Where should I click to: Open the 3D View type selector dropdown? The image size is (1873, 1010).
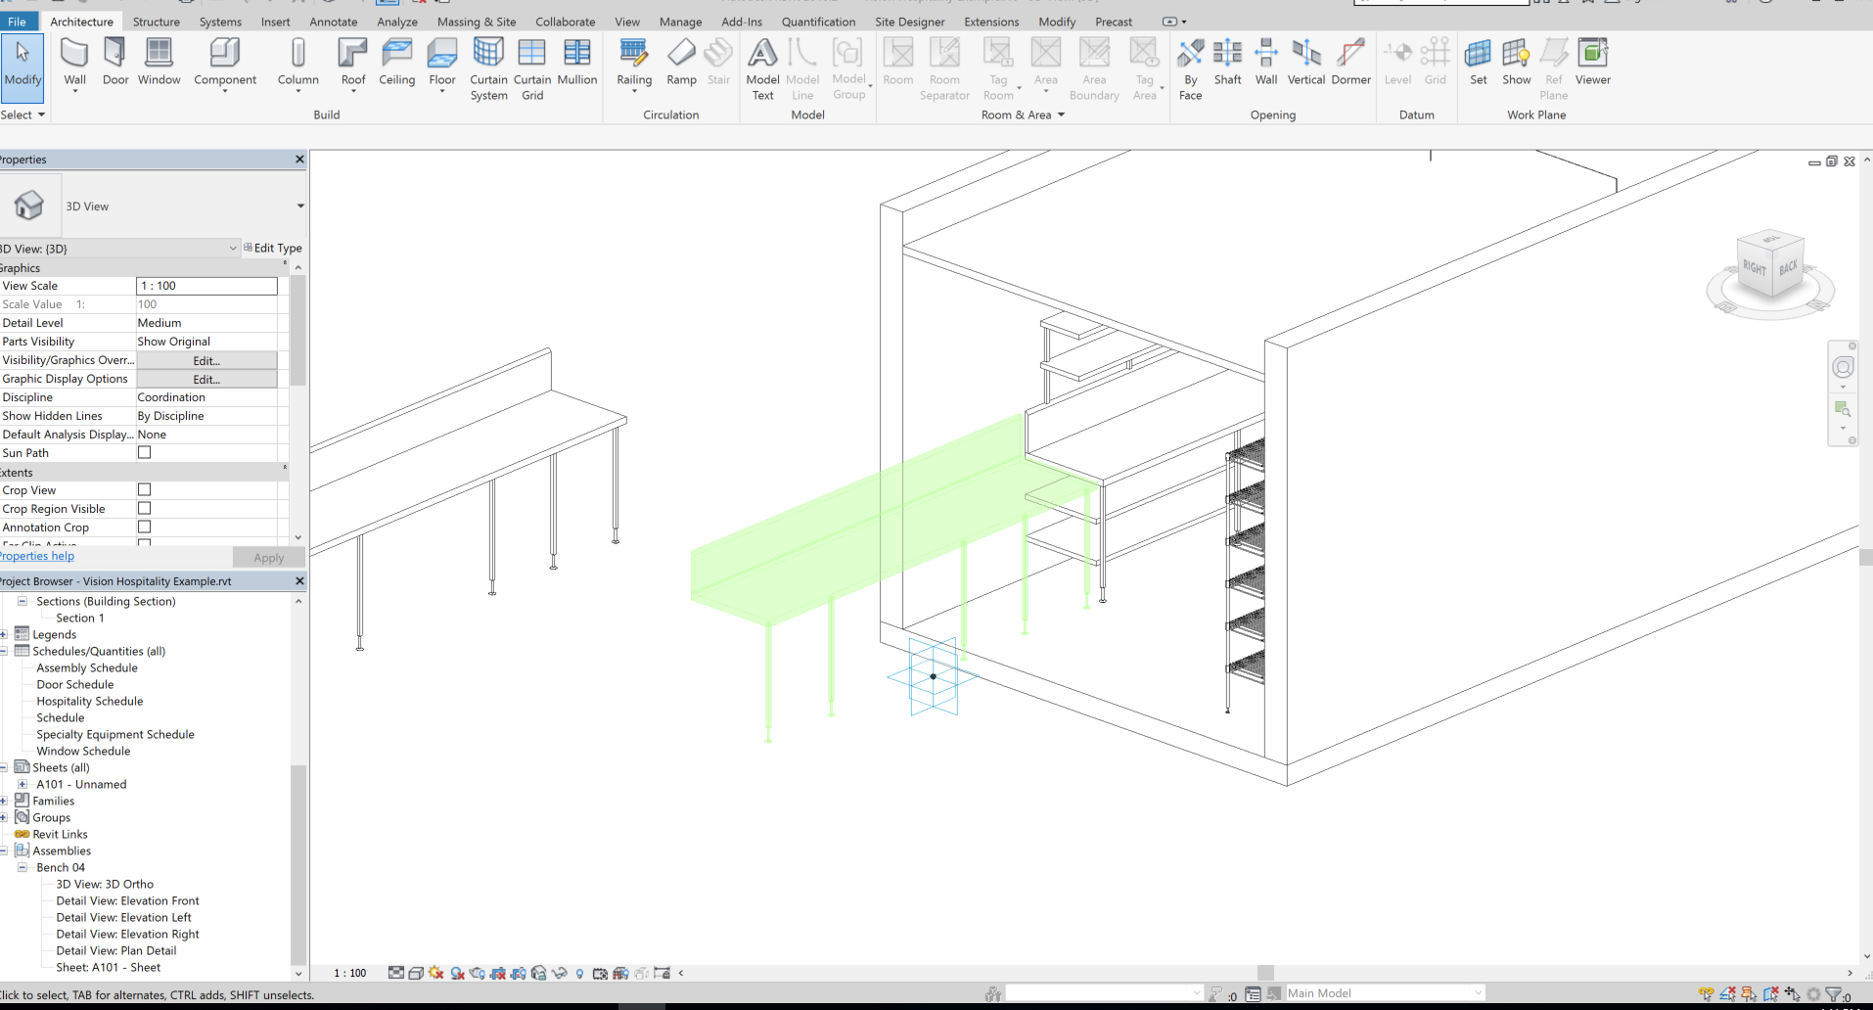[x=232, y=248]
